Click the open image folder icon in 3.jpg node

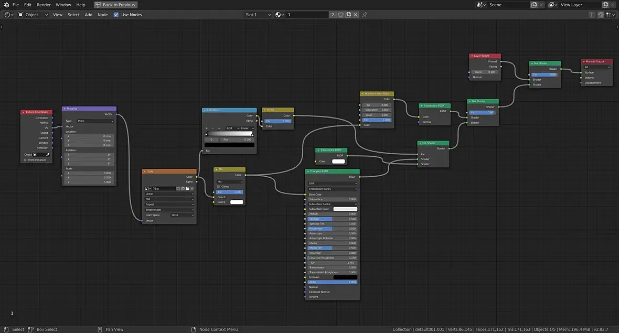pos(187,188)
